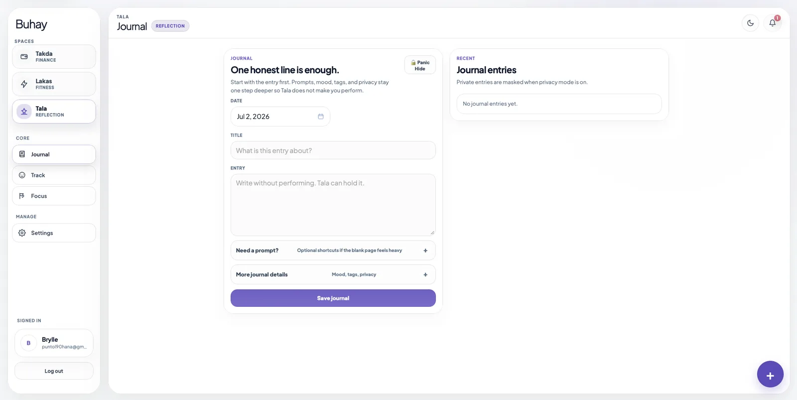This screenshot has height=400, width=797.
Task: Toggle the Panic Hide privacy button
Action: [x=420, y=65]
